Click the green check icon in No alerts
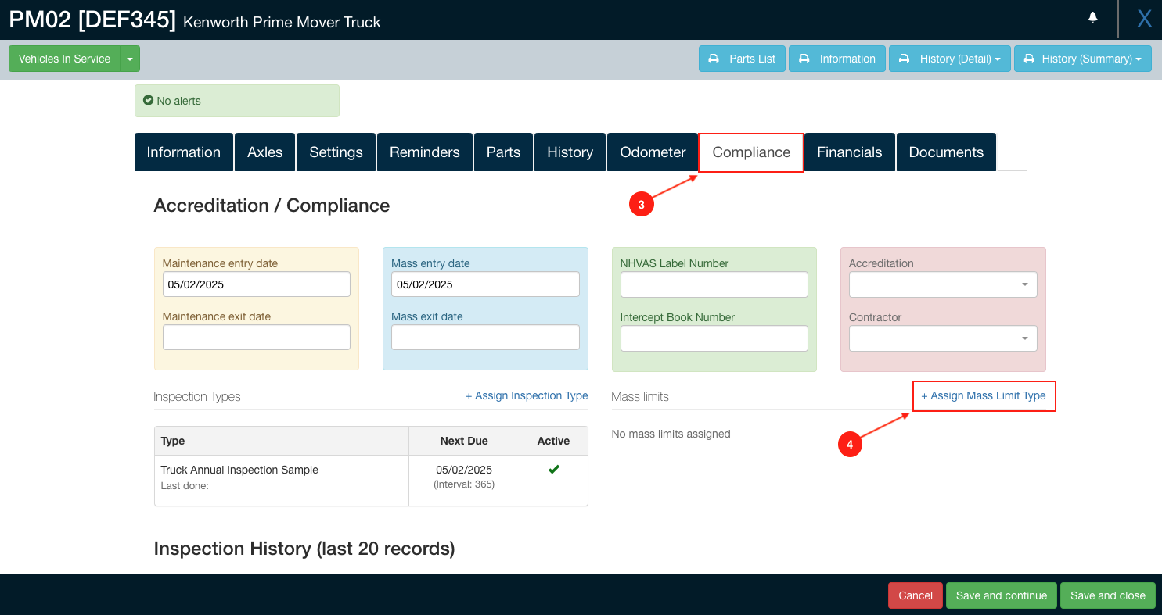1162x615 pixels. click(x=148, y=101)
